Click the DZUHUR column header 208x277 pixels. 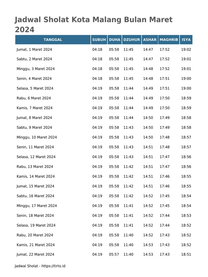[x=132, y=39]
